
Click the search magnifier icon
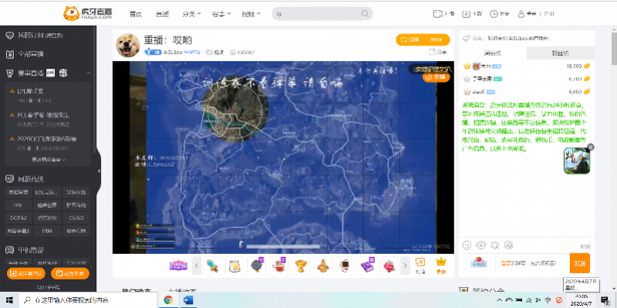(x=365, y=14)
